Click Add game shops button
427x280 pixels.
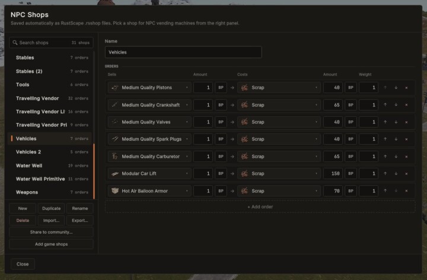pos(51,244)
